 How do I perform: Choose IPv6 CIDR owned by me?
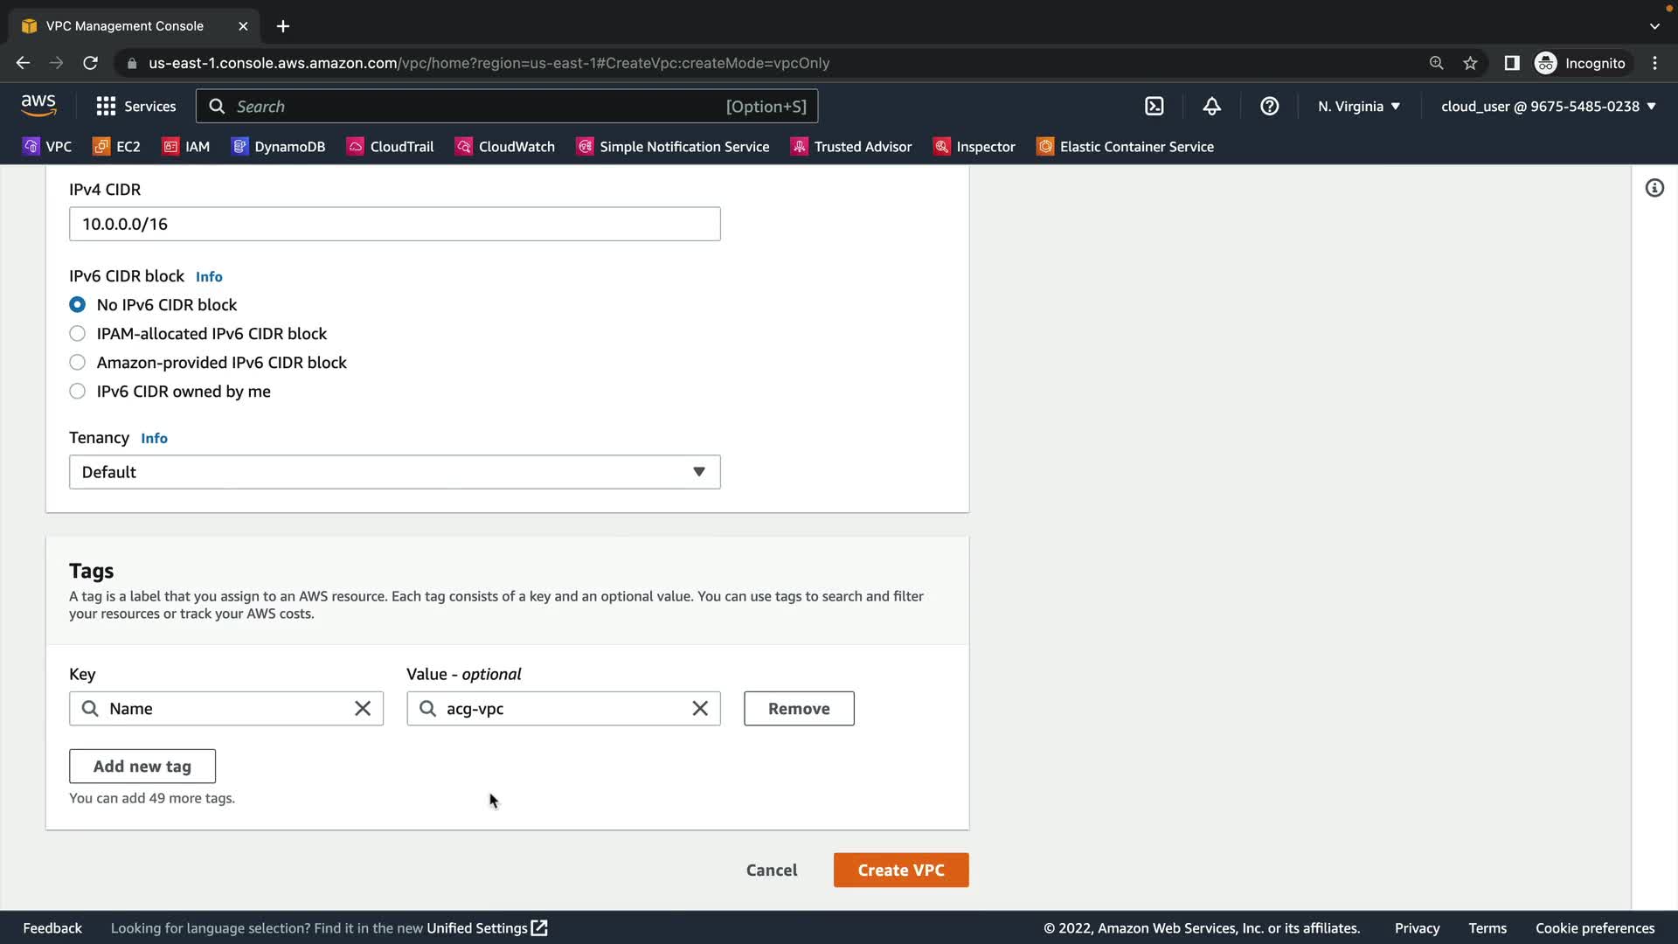click(78, 392)
